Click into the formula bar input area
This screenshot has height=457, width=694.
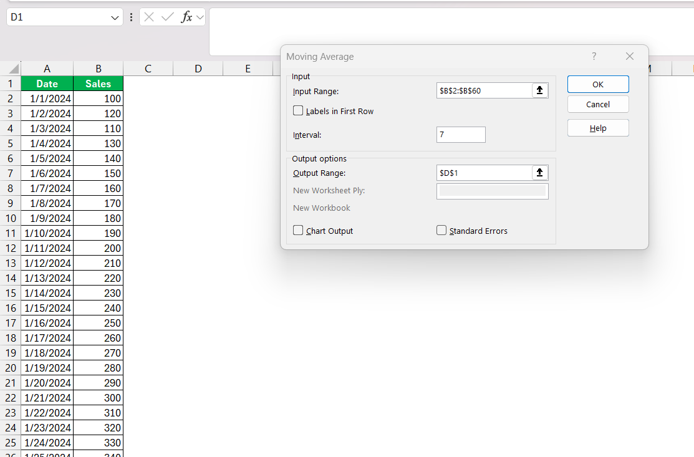click(451, 31)
